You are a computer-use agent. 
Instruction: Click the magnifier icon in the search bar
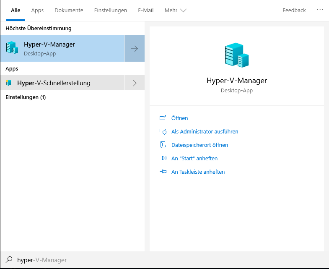[x=9, y=260]
